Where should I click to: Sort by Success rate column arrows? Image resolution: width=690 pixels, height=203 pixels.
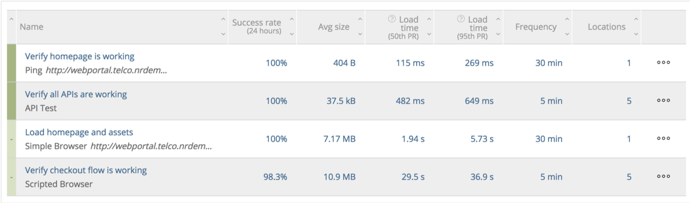pyautogui.click(x=292, y=26)
